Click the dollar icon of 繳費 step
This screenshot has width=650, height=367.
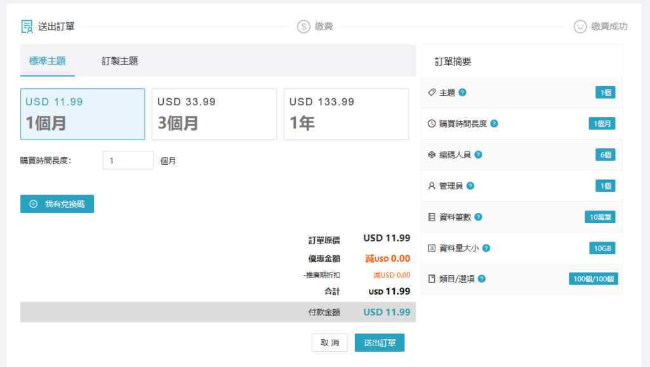coord(303,27)
